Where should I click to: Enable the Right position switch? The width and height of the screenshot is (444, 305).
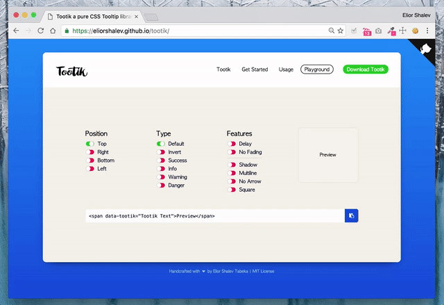(89, 152)
